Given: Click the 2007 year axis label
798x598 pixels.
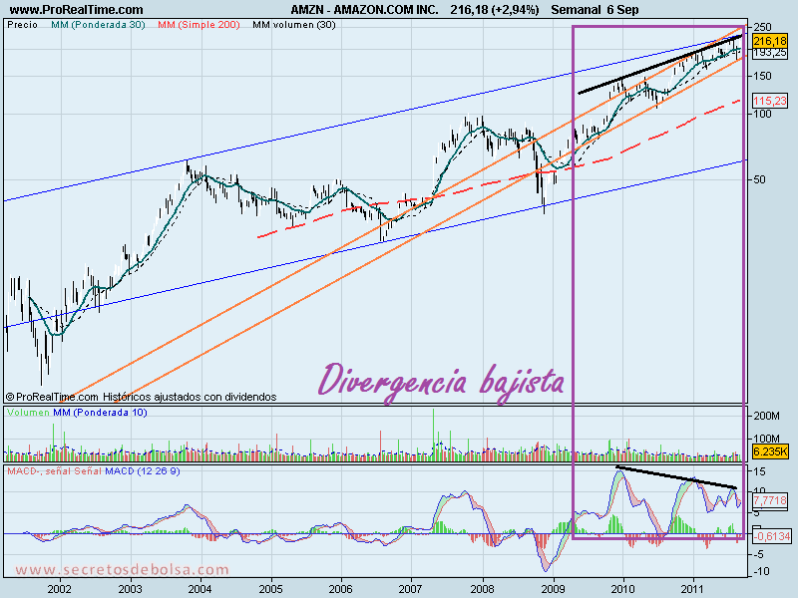Looking at the screenshot, I should coord(410,589).
